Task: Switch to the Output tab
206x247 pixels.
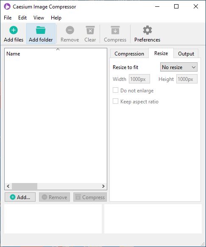Action: tap(186, 53)
